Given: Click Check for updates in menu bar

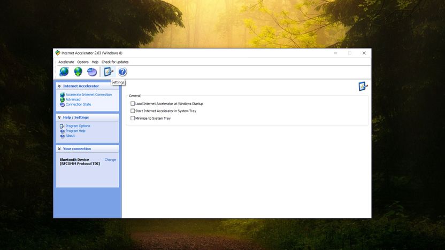Looking at the screenshot, I should [115, 62].
